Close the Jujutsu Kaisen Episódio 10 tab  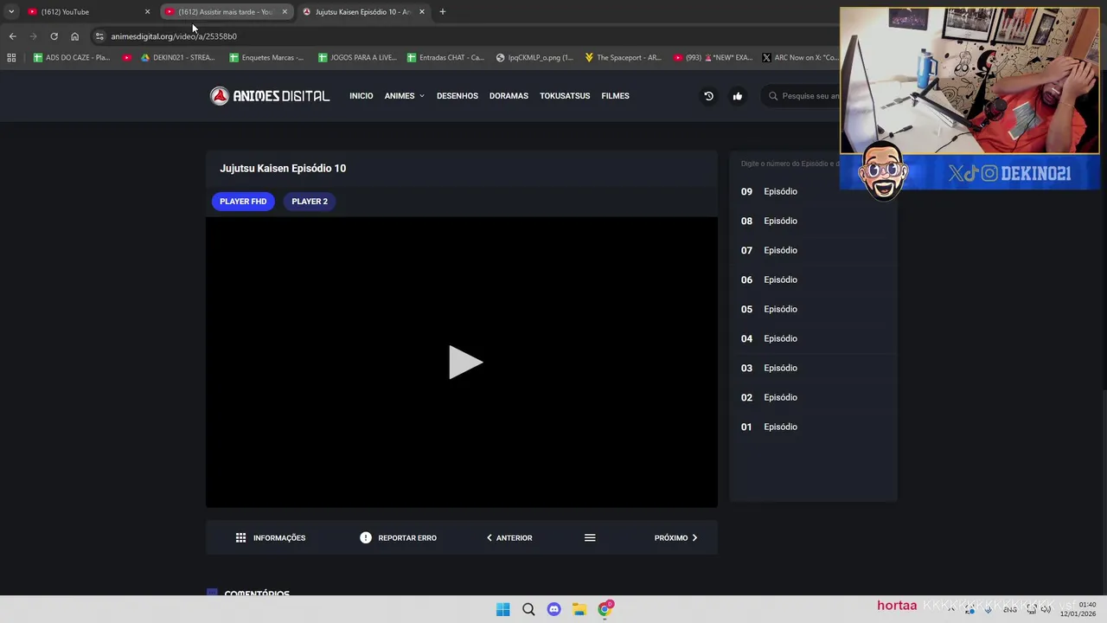click(x=422, y=12)
